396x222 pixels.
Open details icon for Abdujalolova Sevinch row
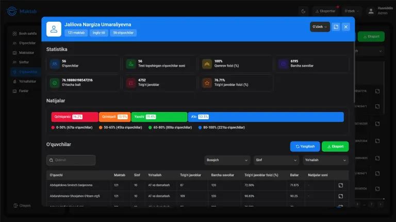(x=341, y=185)
